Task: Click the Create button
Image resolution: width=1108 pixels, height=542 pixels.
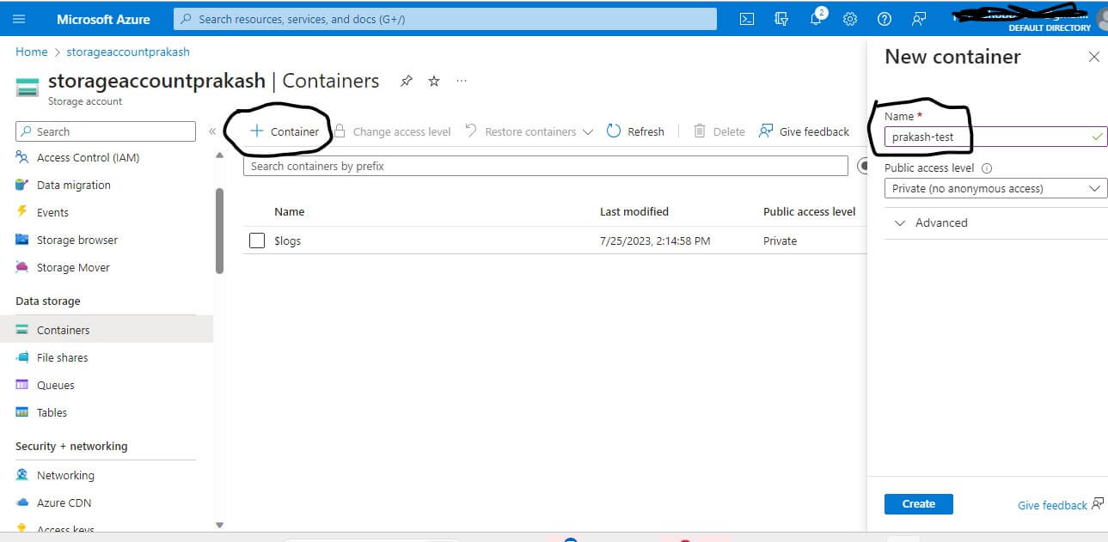Action: [x=918, y=504]
